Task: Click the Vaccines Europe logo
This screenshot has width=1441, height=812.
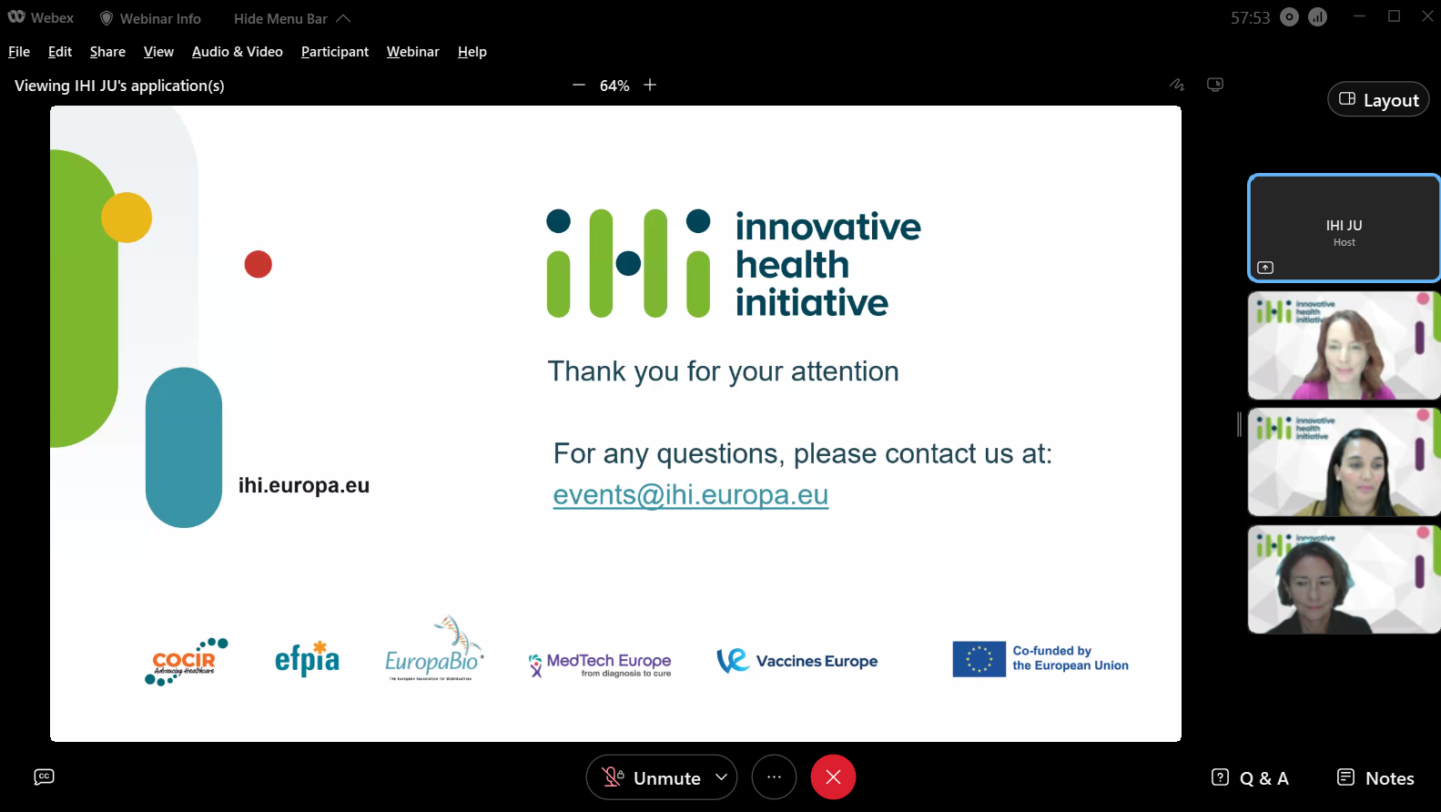Action: [x=797, y=661]
